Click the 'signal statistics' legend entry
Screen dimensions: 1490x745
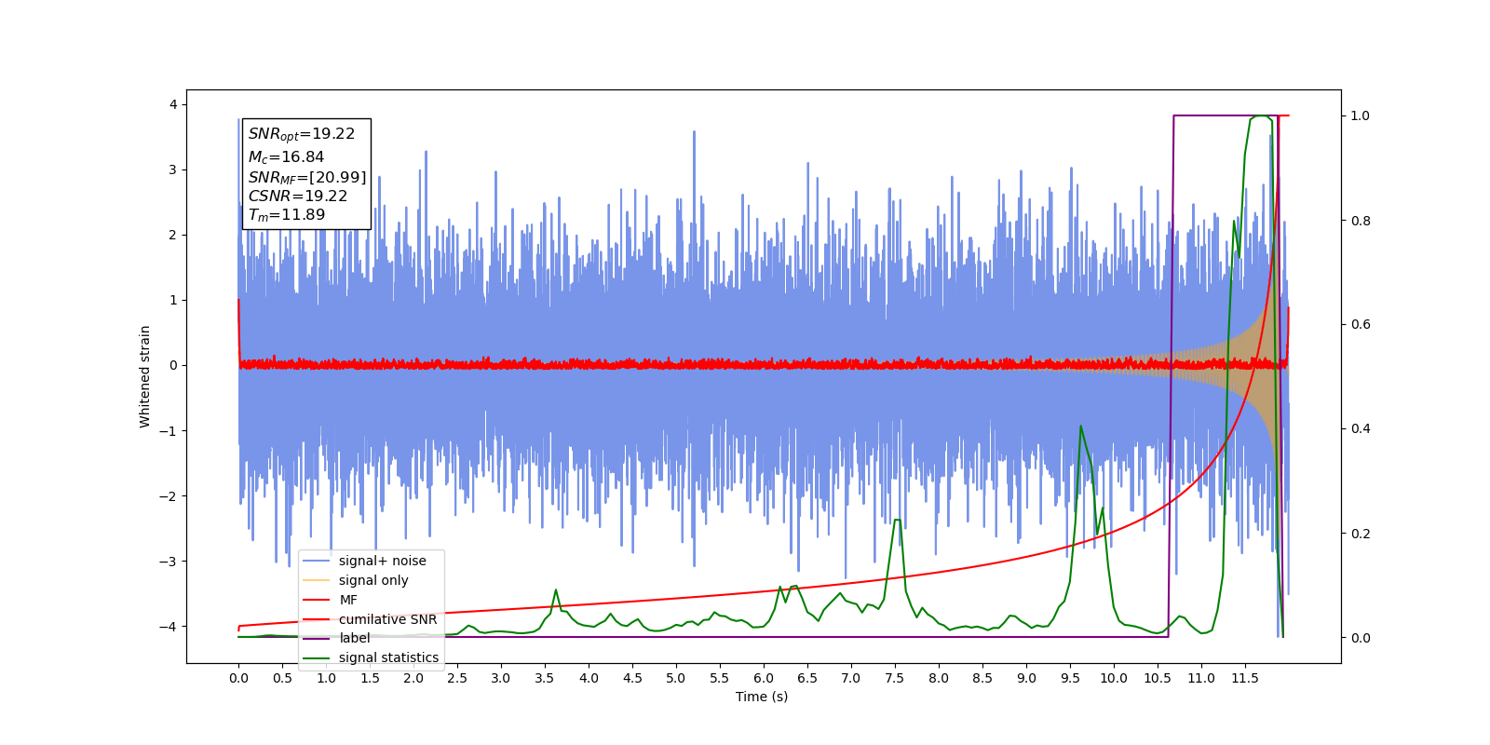coord(371,657)
